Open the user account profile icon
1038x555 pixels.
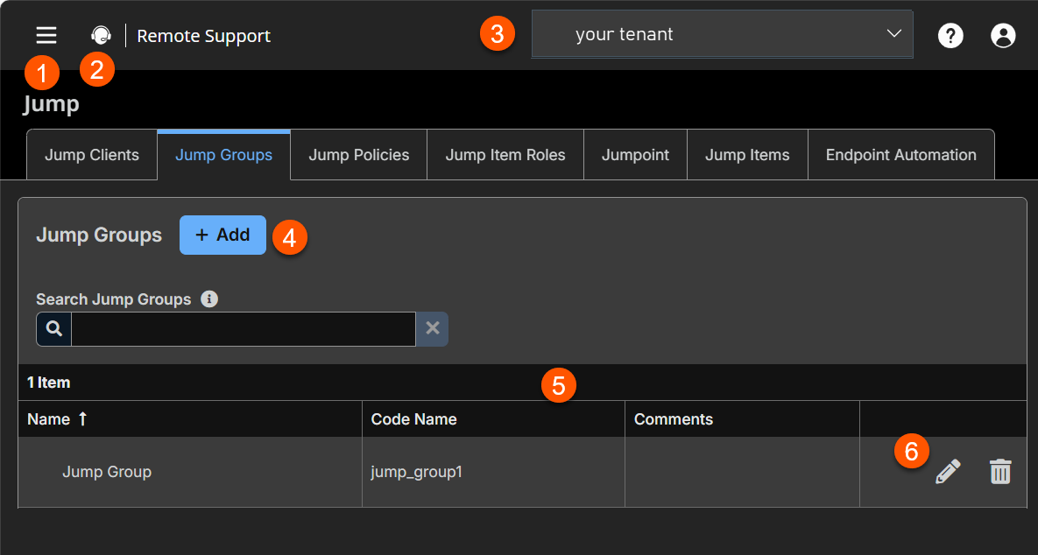[x=1003, y=35]
